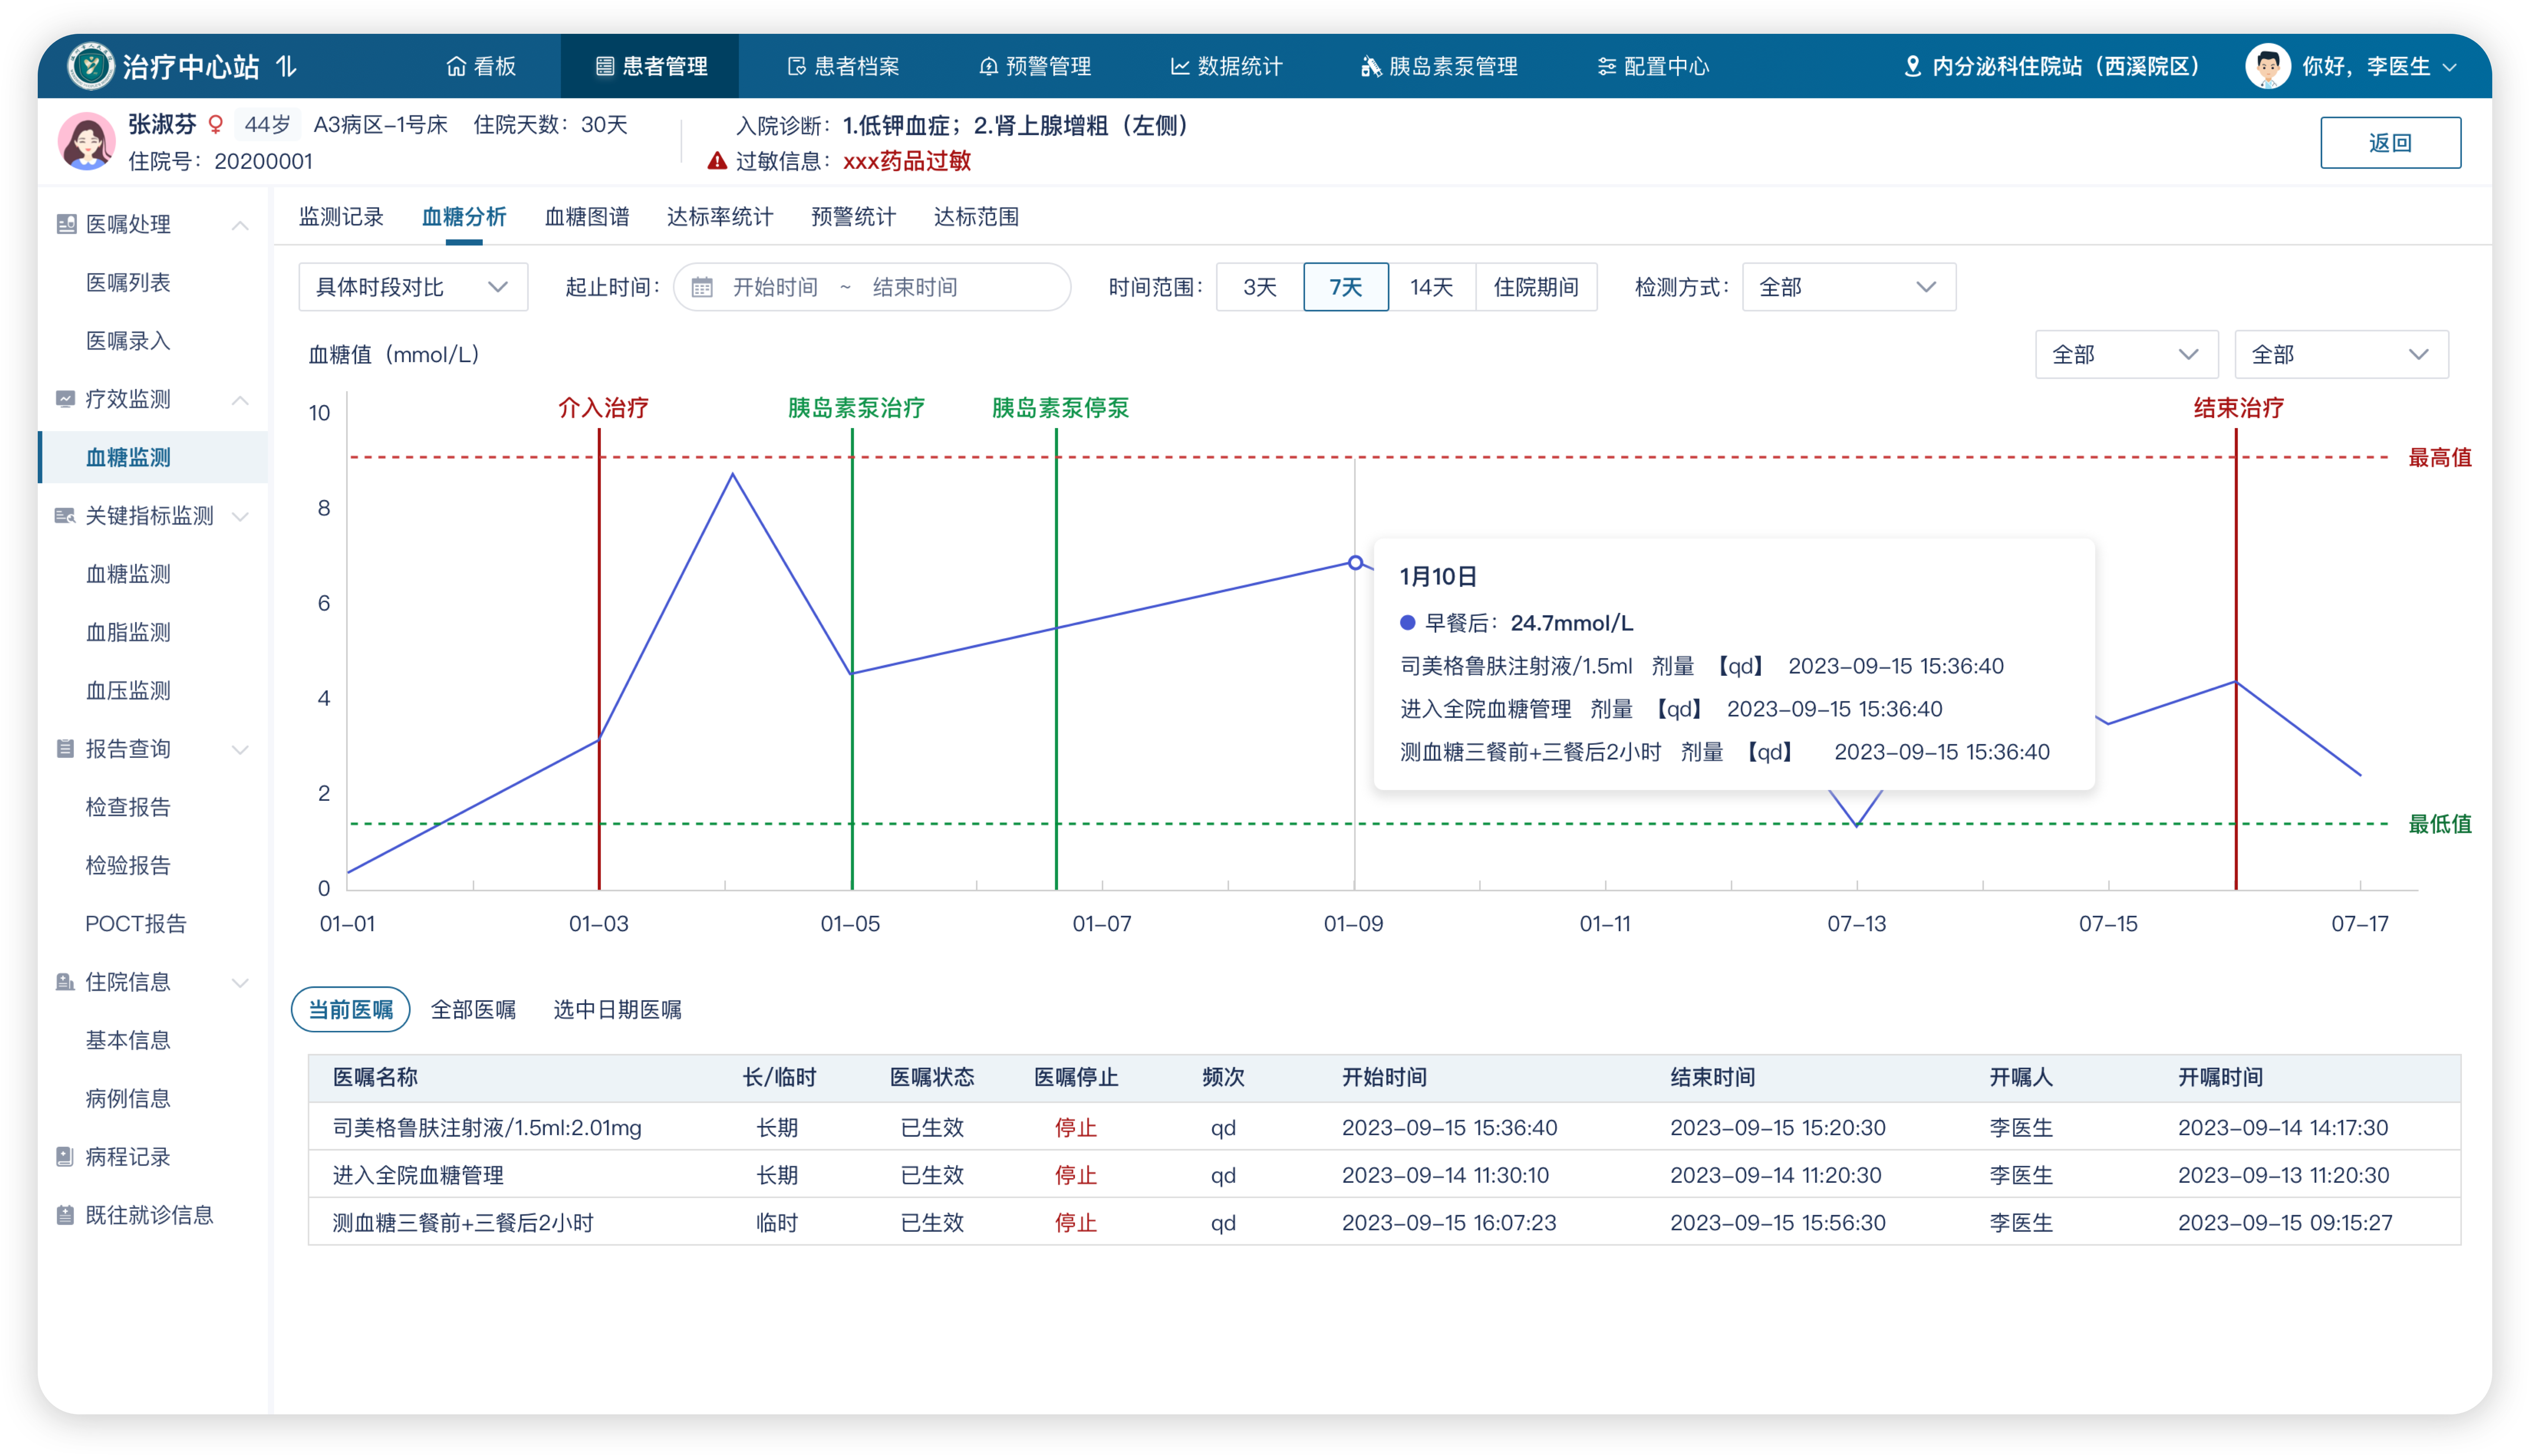The width and height of the screenshot is (2530, 1456).
Task: Open the 患者档案 menu
Action: [x=843, y=66]
